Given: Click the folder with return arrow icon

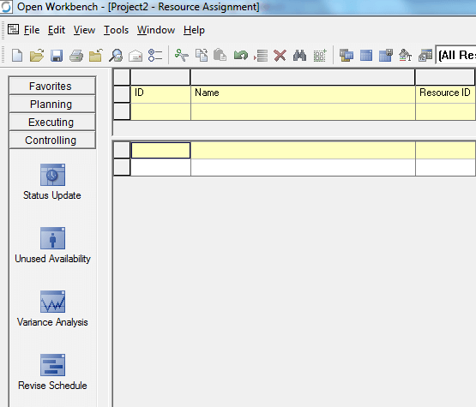Looking at the screenshot, I should tap(95, 56).
